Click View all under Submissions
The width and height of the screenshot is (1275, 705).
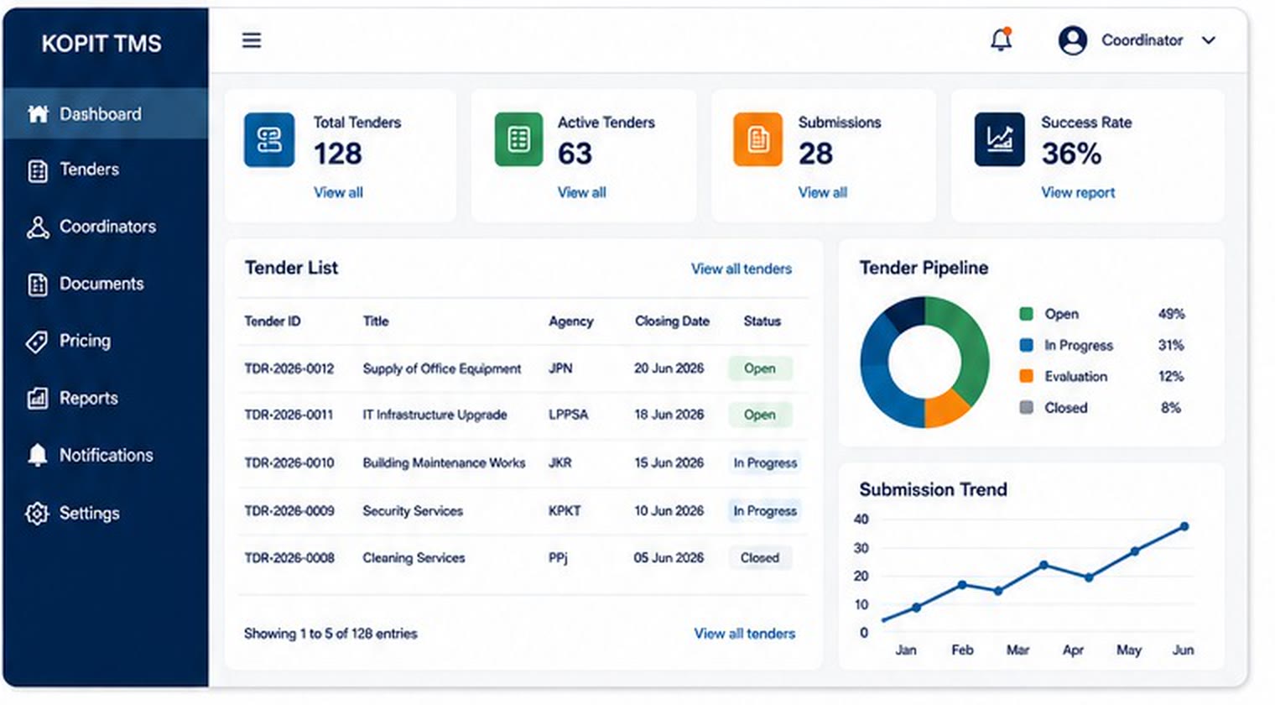(822, 192)
